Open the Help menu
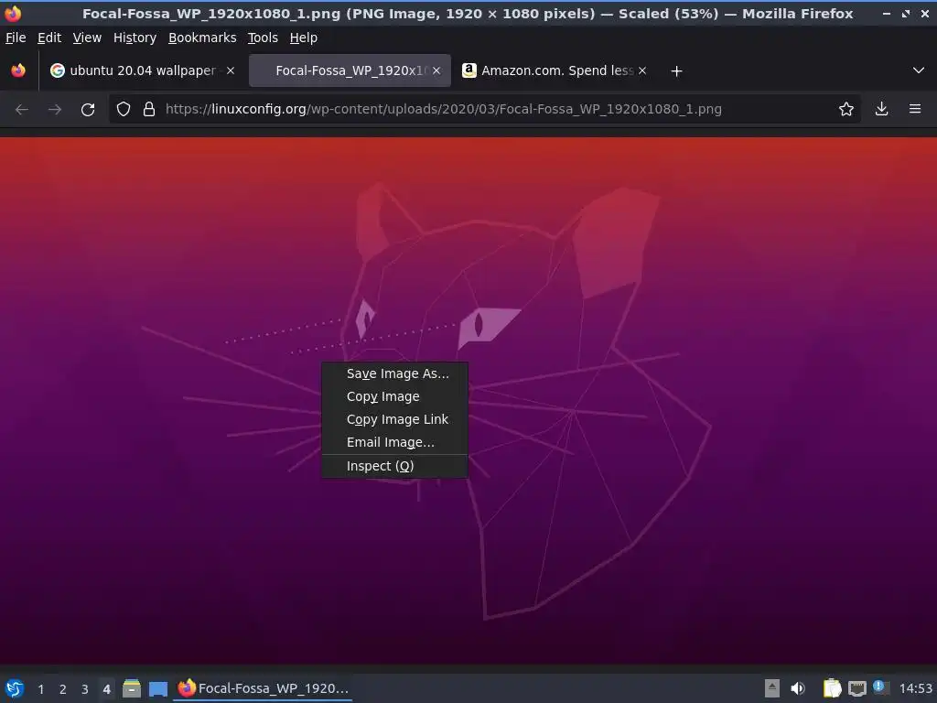The width and height of the screenshot is (937, 703). 304,38
